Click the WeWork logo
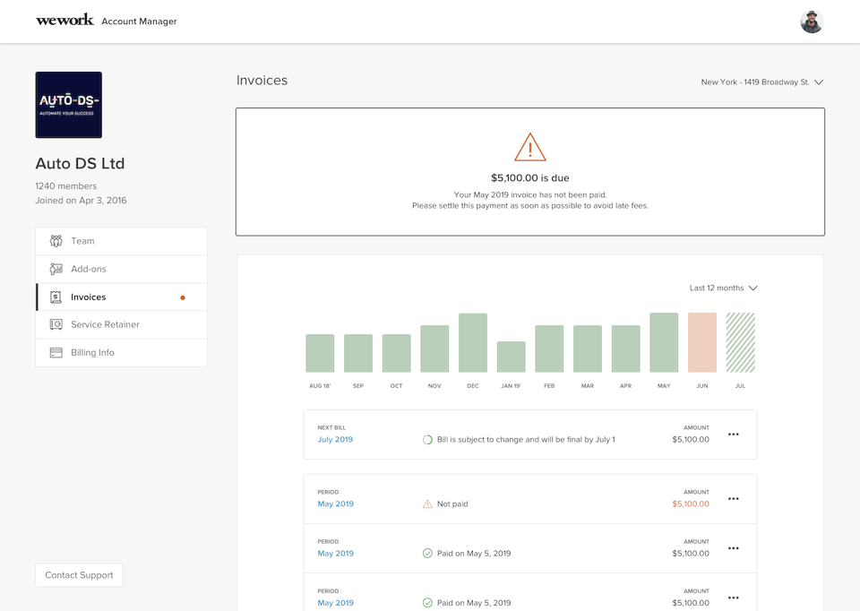The image size is (860, 611). click(x=64, y=21)
